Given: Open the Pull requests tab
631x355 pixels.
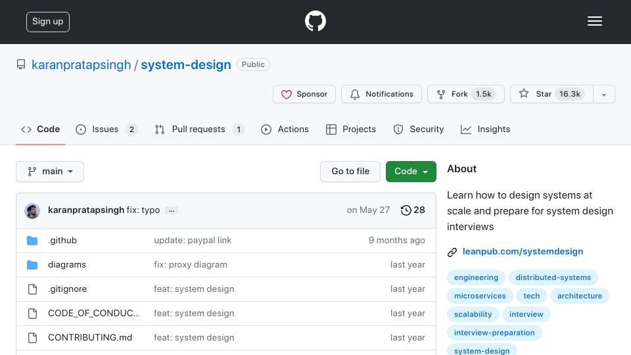Looking at the screenshot, I should point(200,130).
